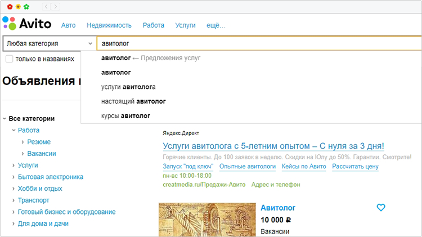Click "Яндекс.Директ" label

[x=181, y=133]
